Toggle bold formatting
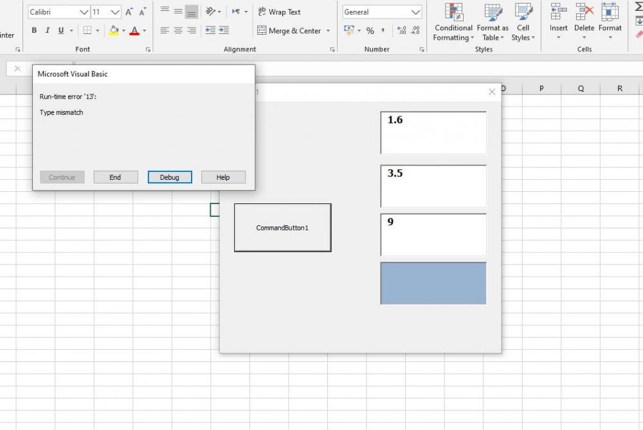This screenshot has height=430, width=643. pyautogui.click(x=34, y=31)
